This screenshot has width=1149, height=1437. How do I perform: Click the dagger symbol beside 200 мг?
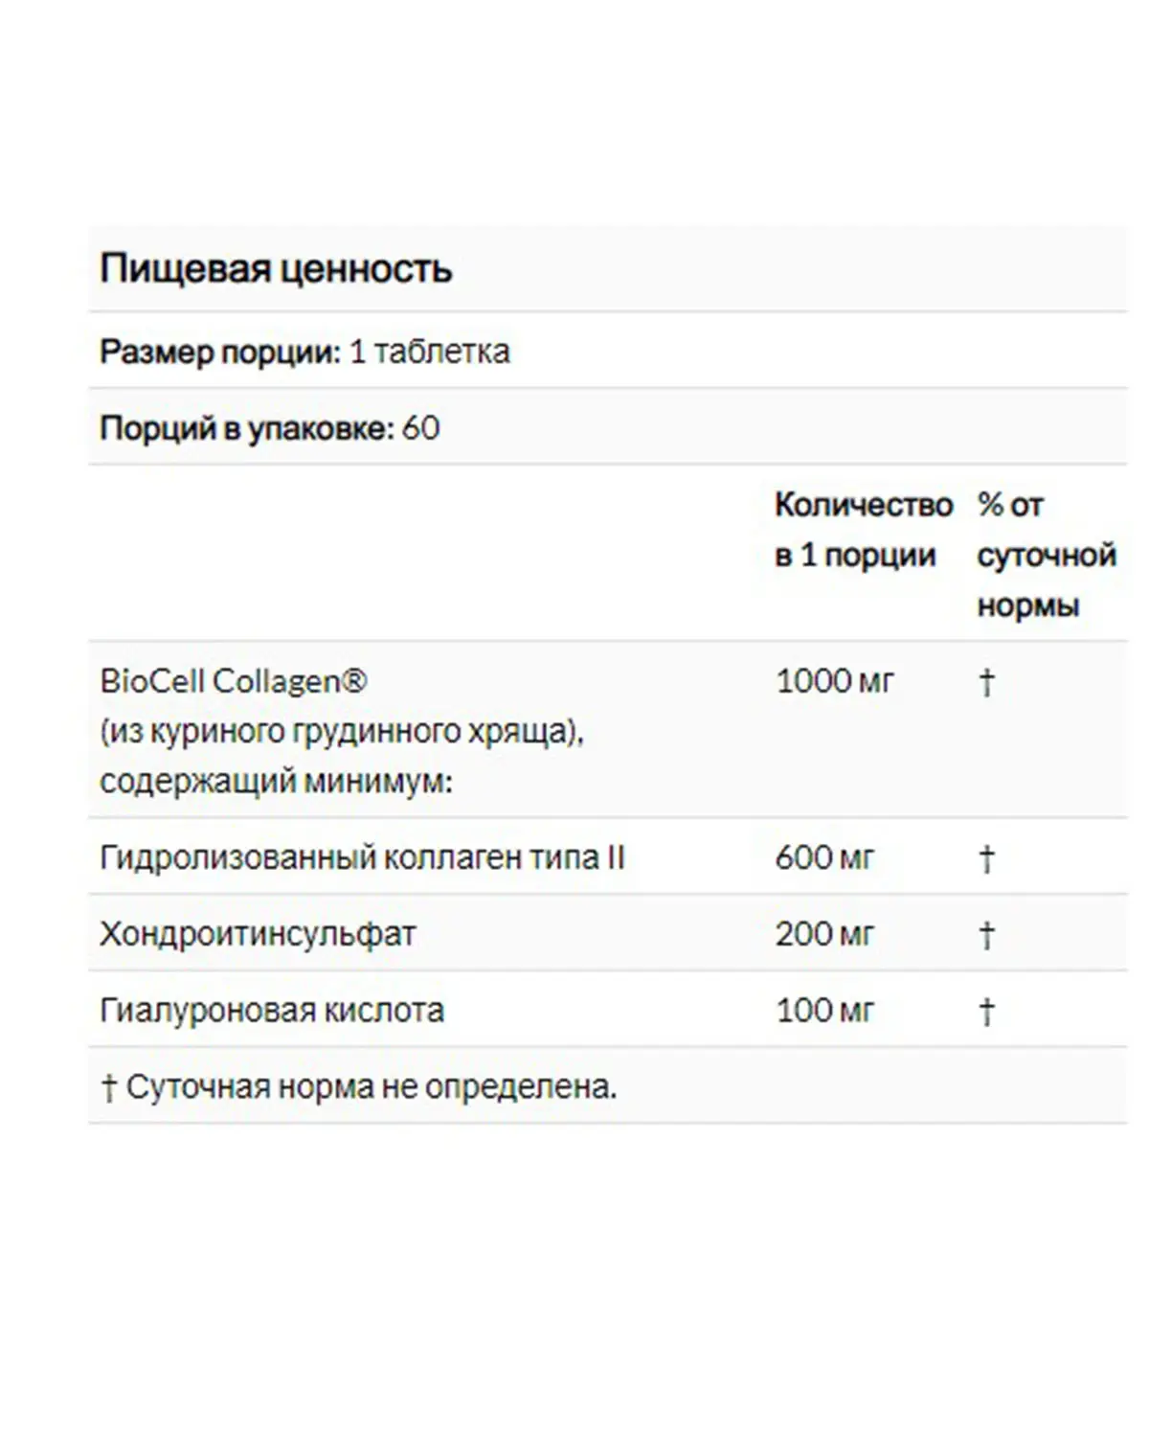pyautogui.click(x=987, y=935)
